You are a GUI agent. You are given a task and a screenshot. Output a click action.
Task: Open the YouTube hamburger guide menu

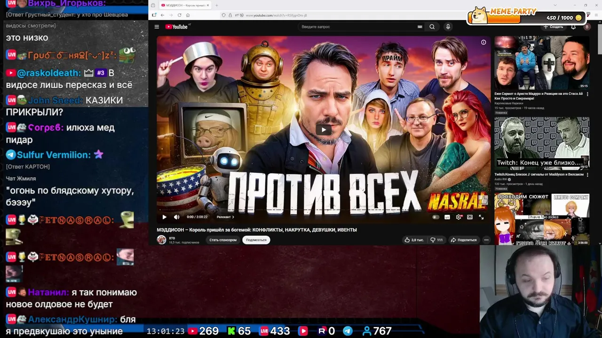tap(157, 27)
